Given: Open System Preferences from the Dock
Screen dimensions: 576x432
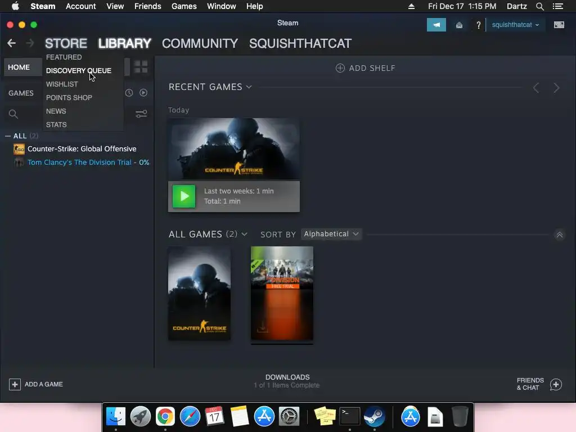Looking at the screenshot, I should (289, 417).
